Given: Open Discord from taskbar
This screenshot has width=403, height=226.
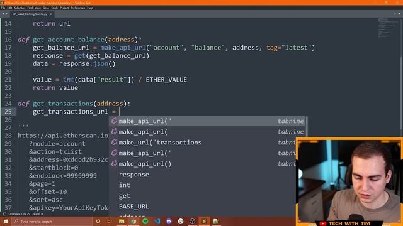Looking at the screenshot, I should [x=169, y=222].
